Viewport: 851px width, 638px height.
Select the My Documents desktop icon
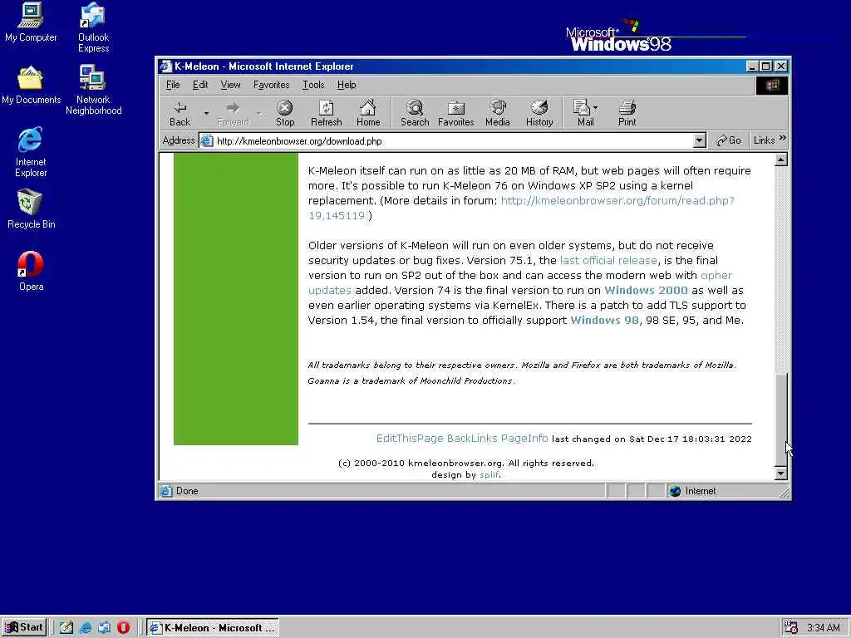tap(31, 86)
